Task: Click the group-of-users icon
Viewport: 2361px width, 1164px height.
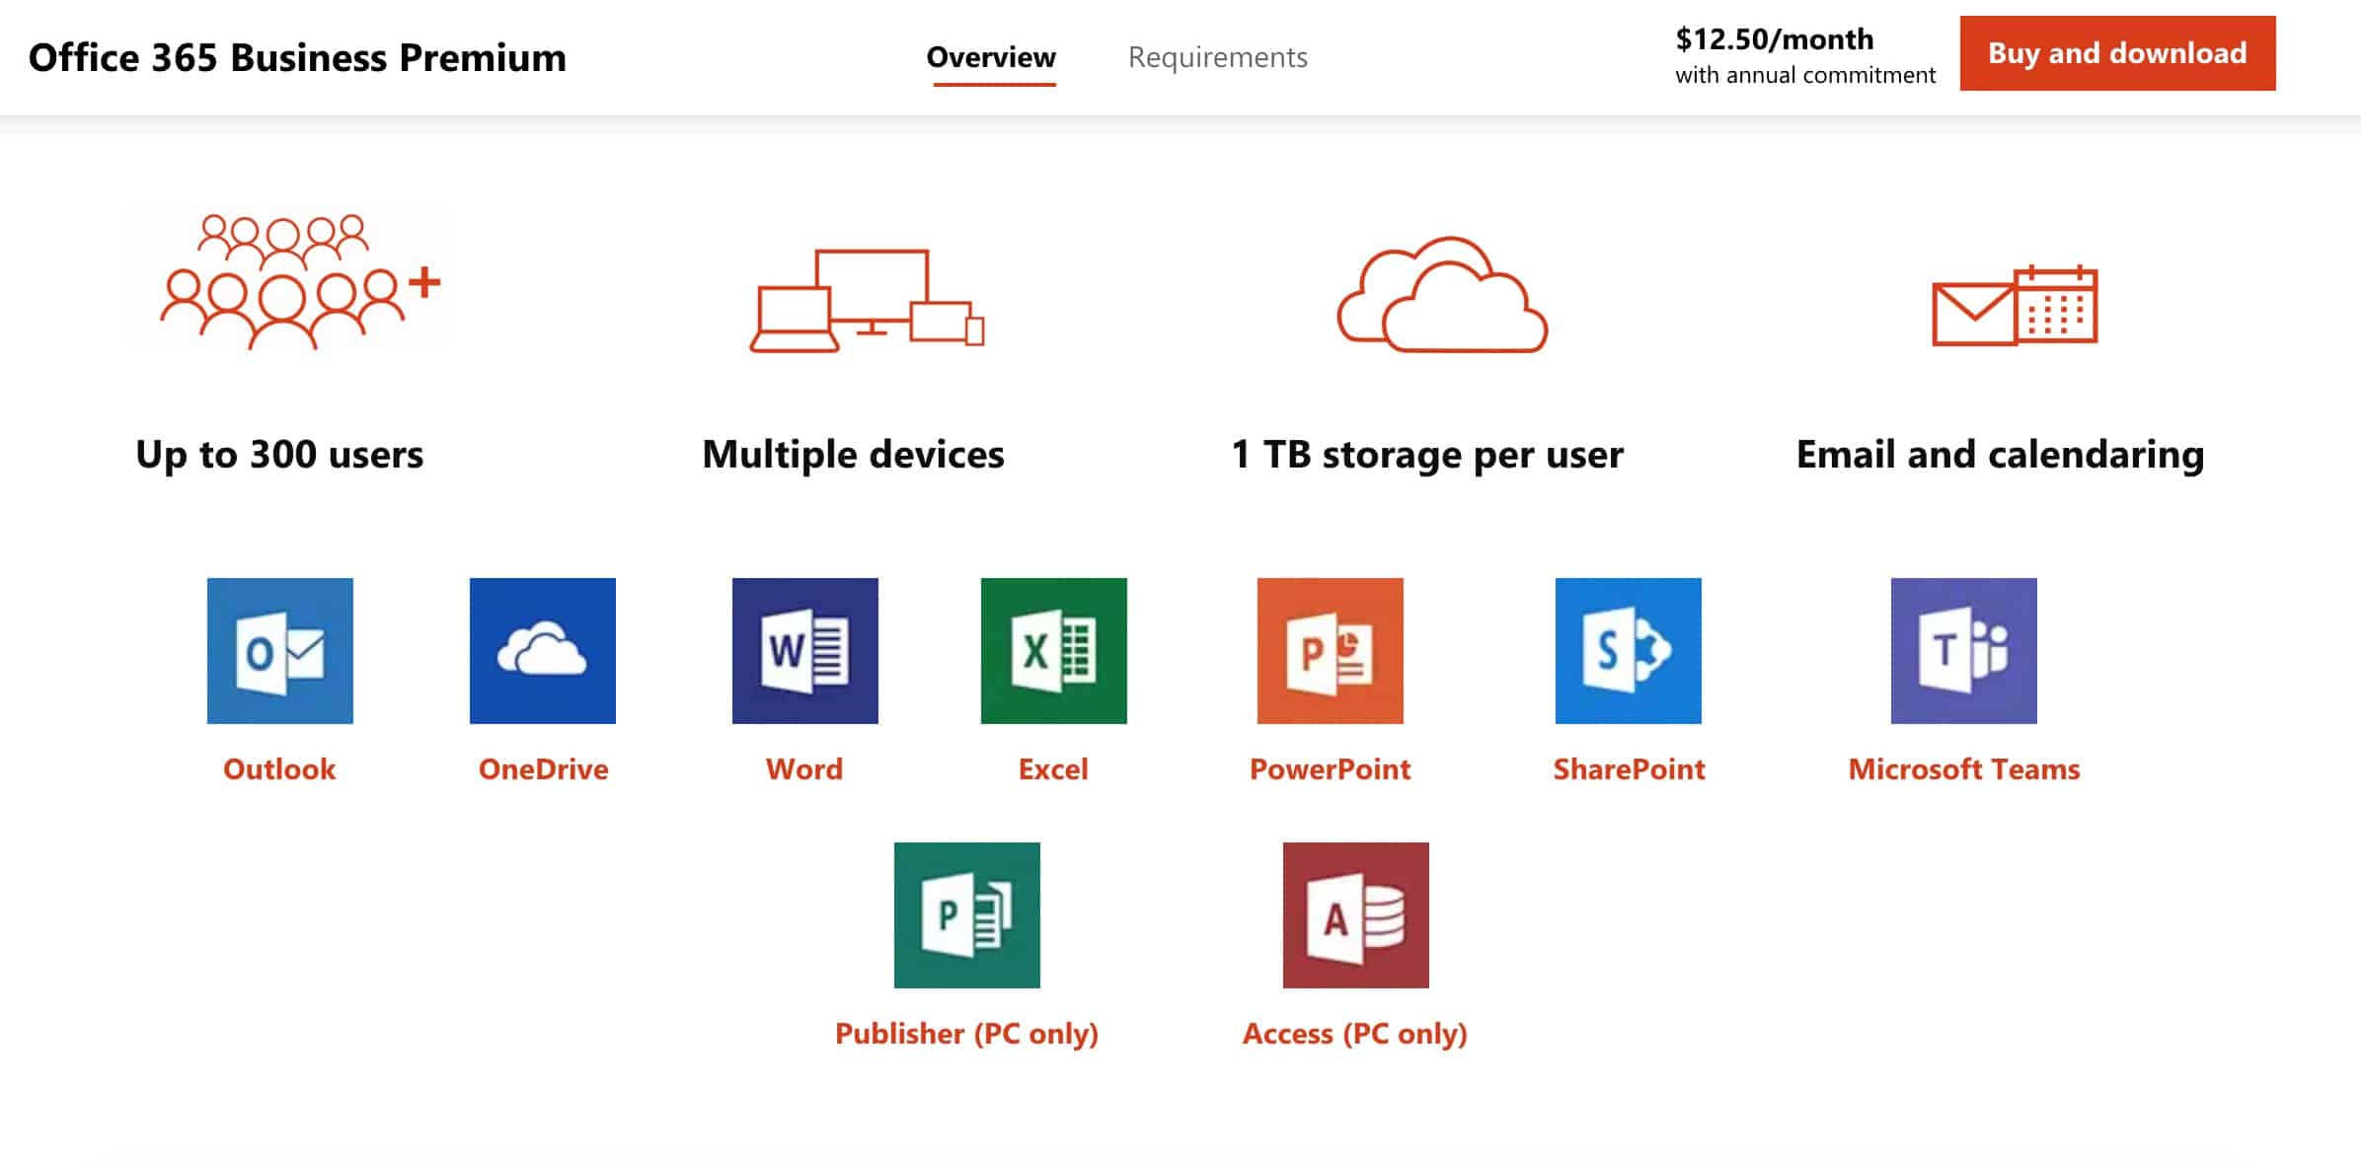Action: click(x=300, y=282)
